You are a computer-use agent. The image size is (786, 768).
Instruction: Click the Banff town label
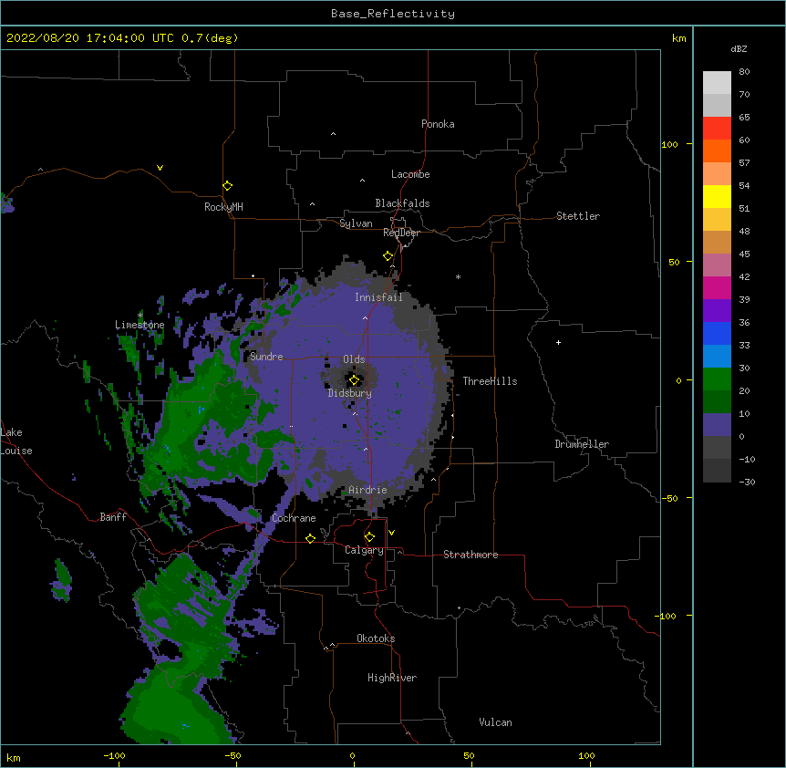pyautogui.click(x=113, y=517)
